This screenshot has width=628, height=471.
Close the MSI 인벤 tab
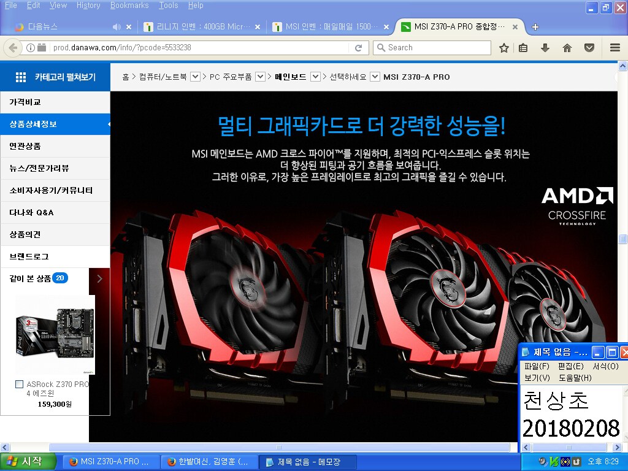coord(386,27)
